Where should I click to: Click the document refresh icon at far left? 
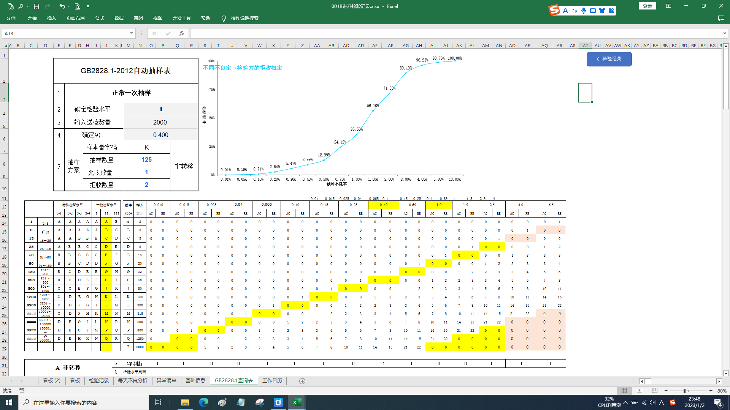(11, 6)
